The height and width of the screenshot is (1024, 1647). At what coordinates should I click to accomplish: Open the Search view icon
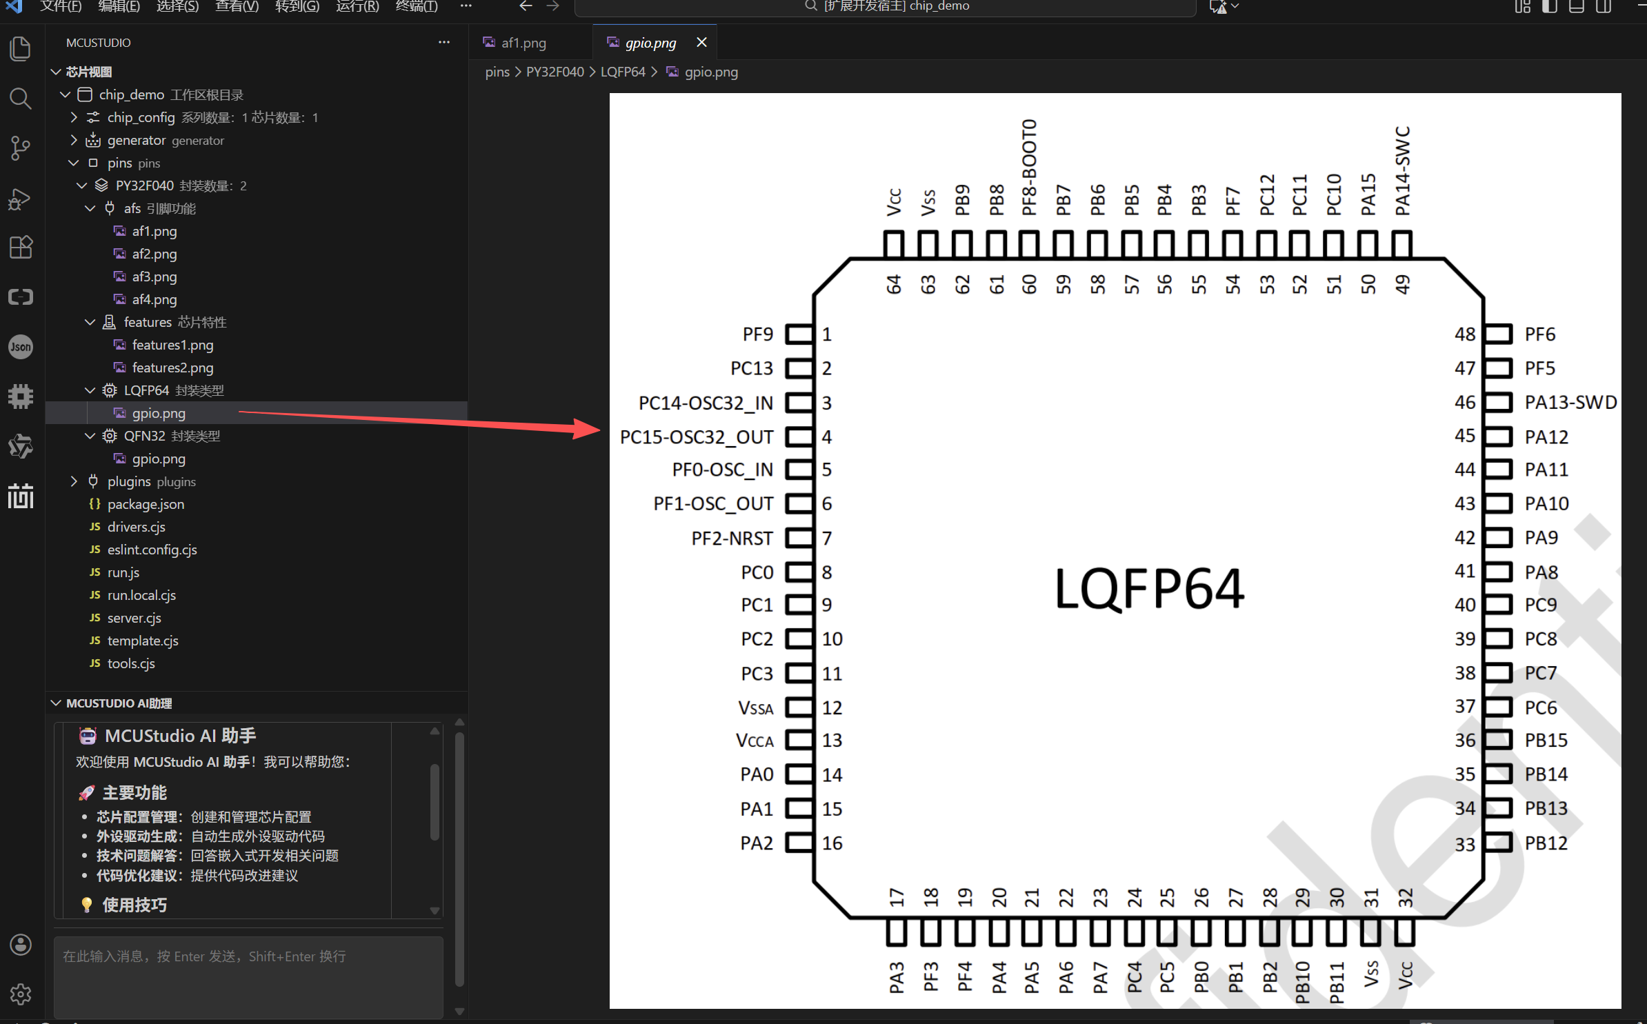coord(21,99)
